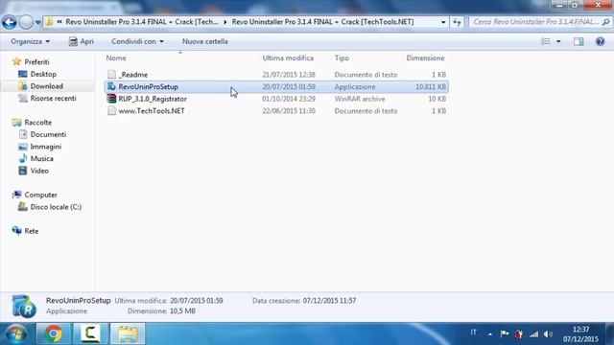614x345 pixels.
Task: Toggle the preview pane icon
Action: (x=579, y=41)
